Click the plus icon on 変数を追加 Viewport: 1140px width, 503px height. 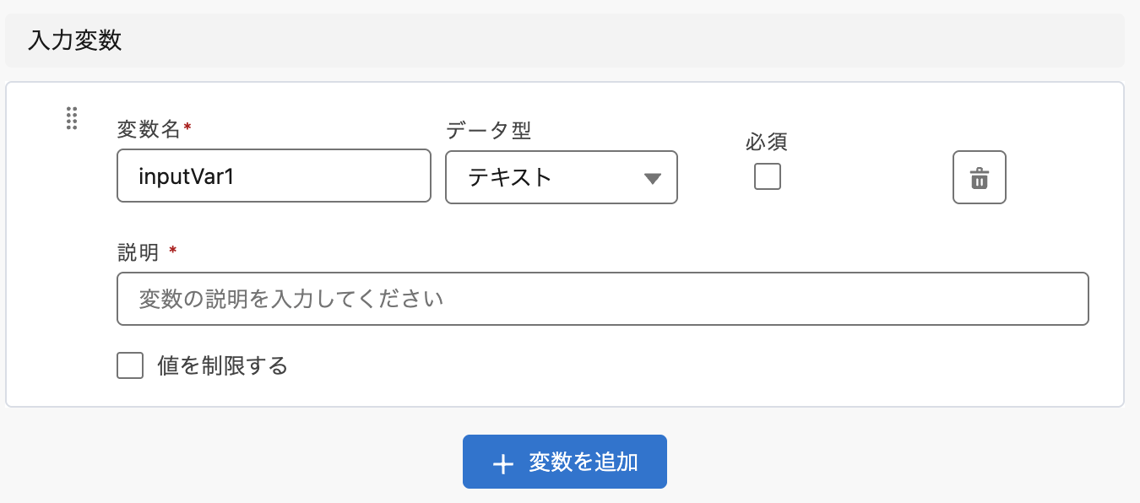(502, 463)
